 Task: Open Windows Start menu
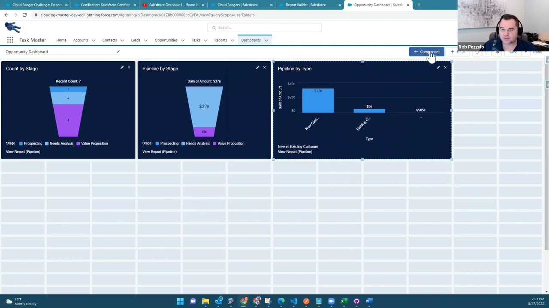[180, 301]
